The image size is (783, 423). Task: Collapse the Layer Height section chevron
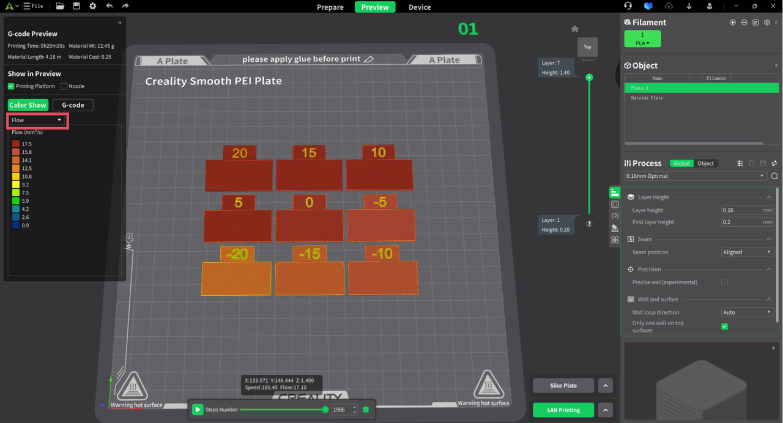click(770, 197)
